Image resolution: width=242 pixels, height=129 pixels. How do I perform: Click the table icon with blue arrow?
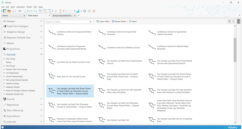pyautogui.click(x=50, y=11)
